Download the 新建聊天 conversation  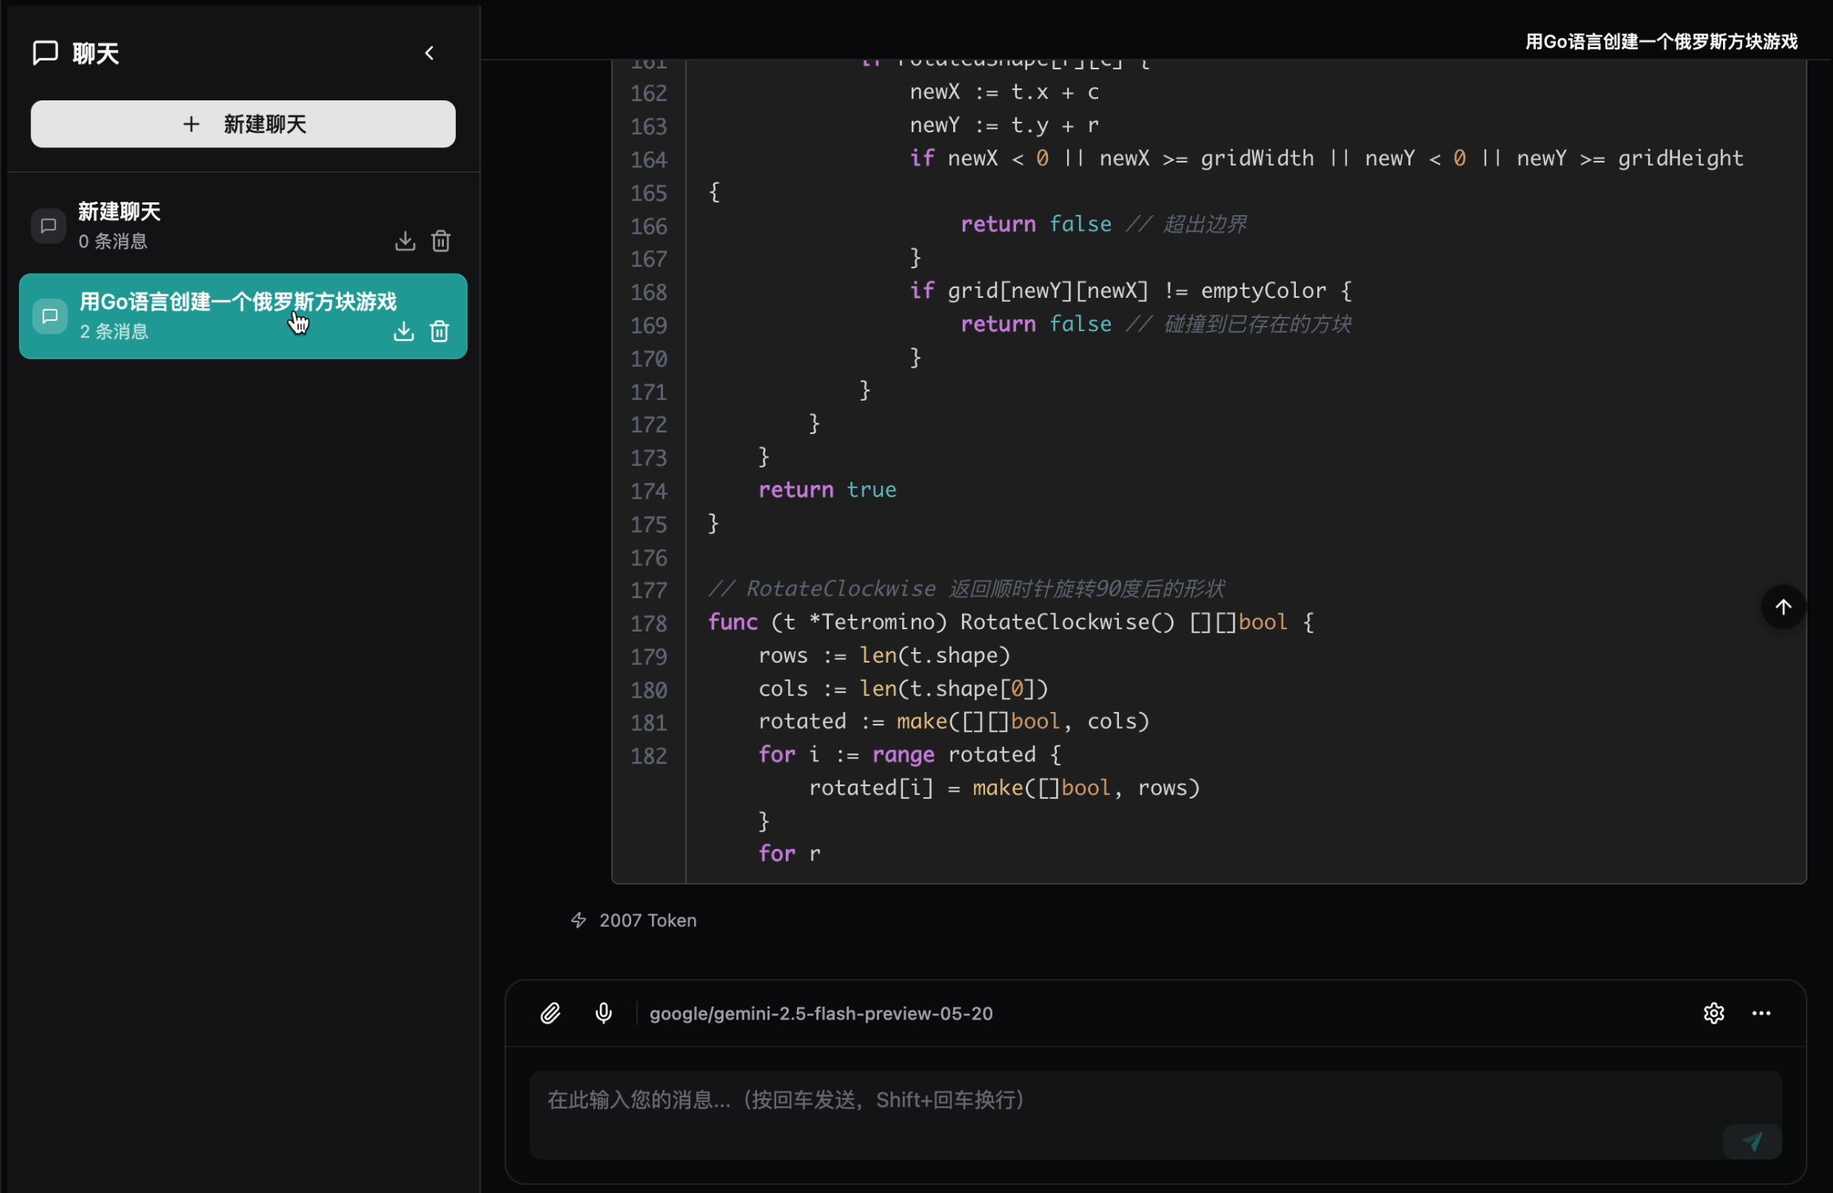[405, 241]
